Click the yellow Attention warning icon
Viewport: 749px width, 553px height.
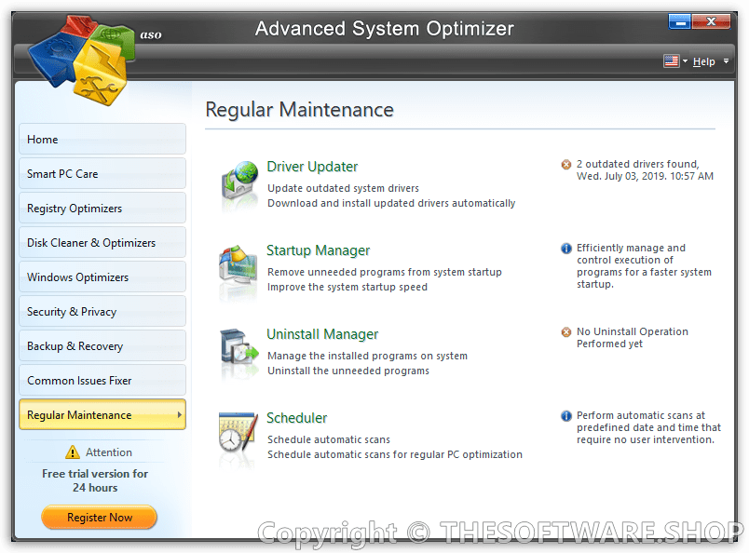point(73,452)
